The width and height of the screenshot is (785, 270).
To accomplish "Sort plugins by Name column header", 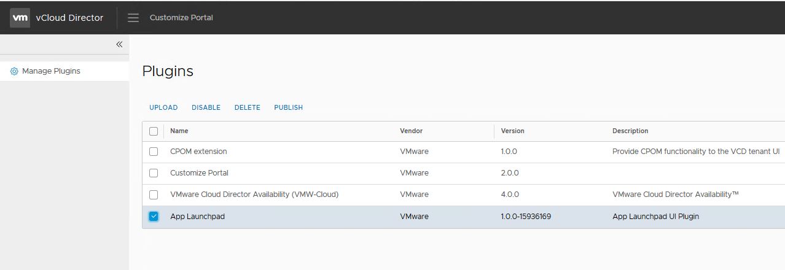I will click(179, 131).
